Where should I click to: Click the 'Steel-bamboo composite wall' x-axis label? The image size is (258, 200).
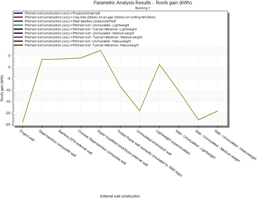58,143
